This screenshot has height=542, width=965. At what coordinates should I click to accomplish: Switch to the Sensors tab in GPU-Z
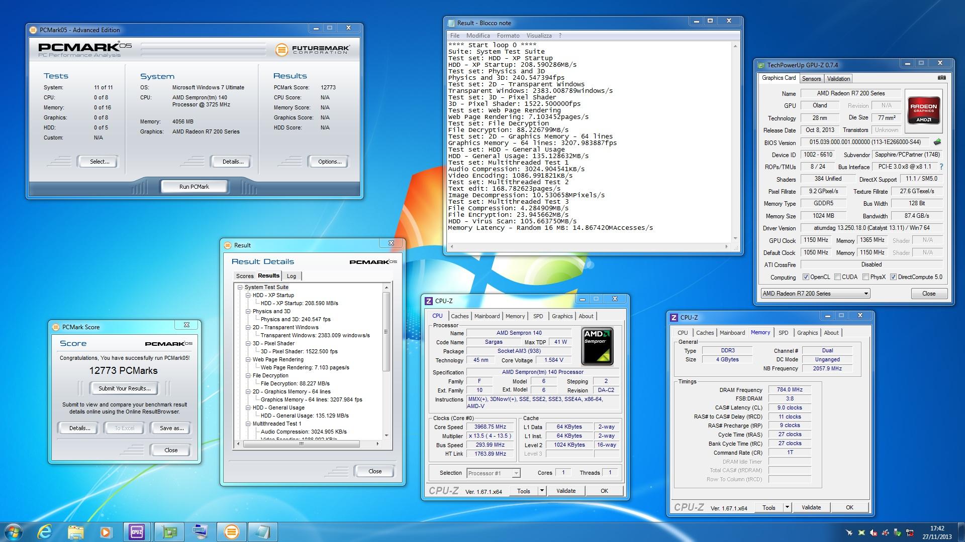811,79
